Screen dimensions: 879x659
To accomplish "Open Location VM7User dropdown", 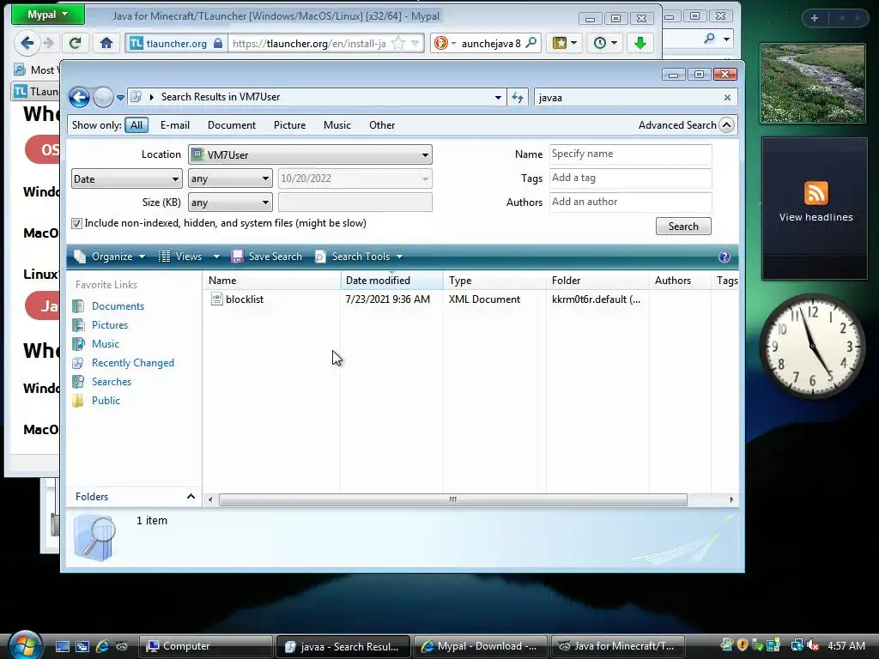I will 310,154.
